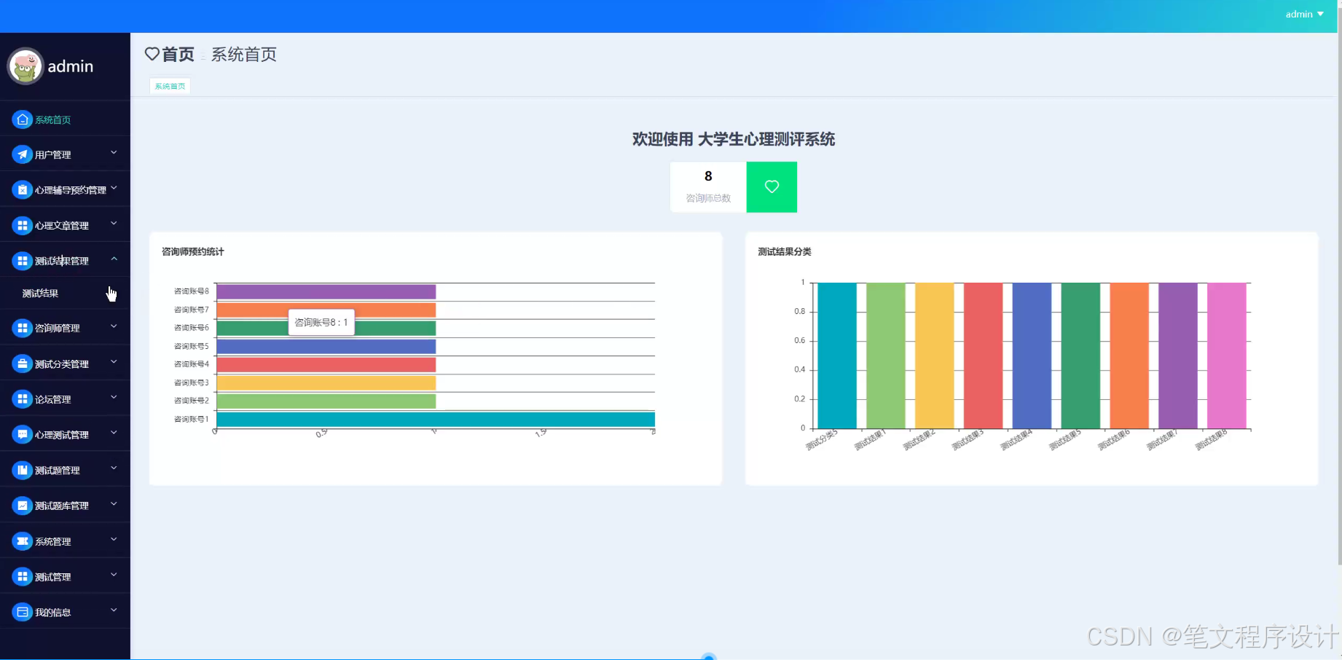This screenshot has height=660, width=1342.
Task: Click the blue 测试结果4 column
Action: [x=1032, y=355]
